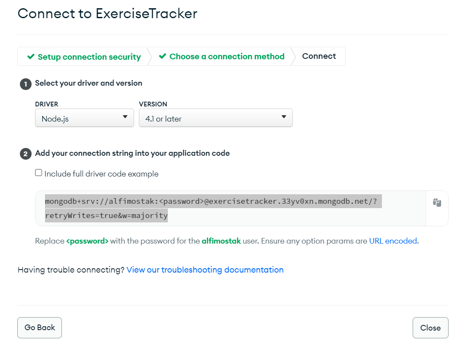Screen dimensions: 465x347
Task: Click the step 2 numbered circle
Action: click(x=26, y=154)
